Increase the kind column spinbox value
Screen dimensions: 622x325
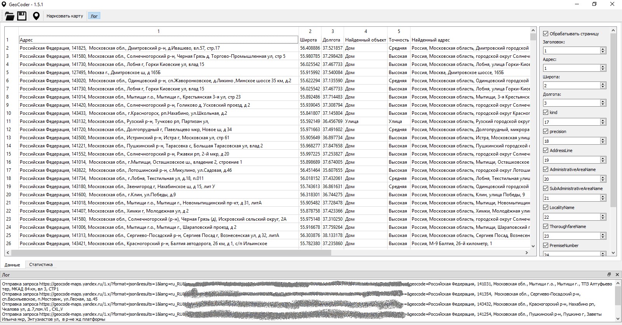tap(603, 120)
